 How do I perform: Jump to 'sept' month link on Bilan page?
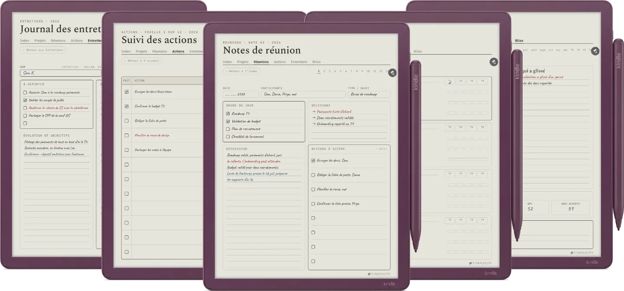pos(543,50)
